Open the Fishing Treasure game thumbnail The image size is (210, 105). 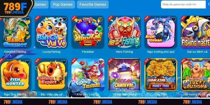point(88,75)
